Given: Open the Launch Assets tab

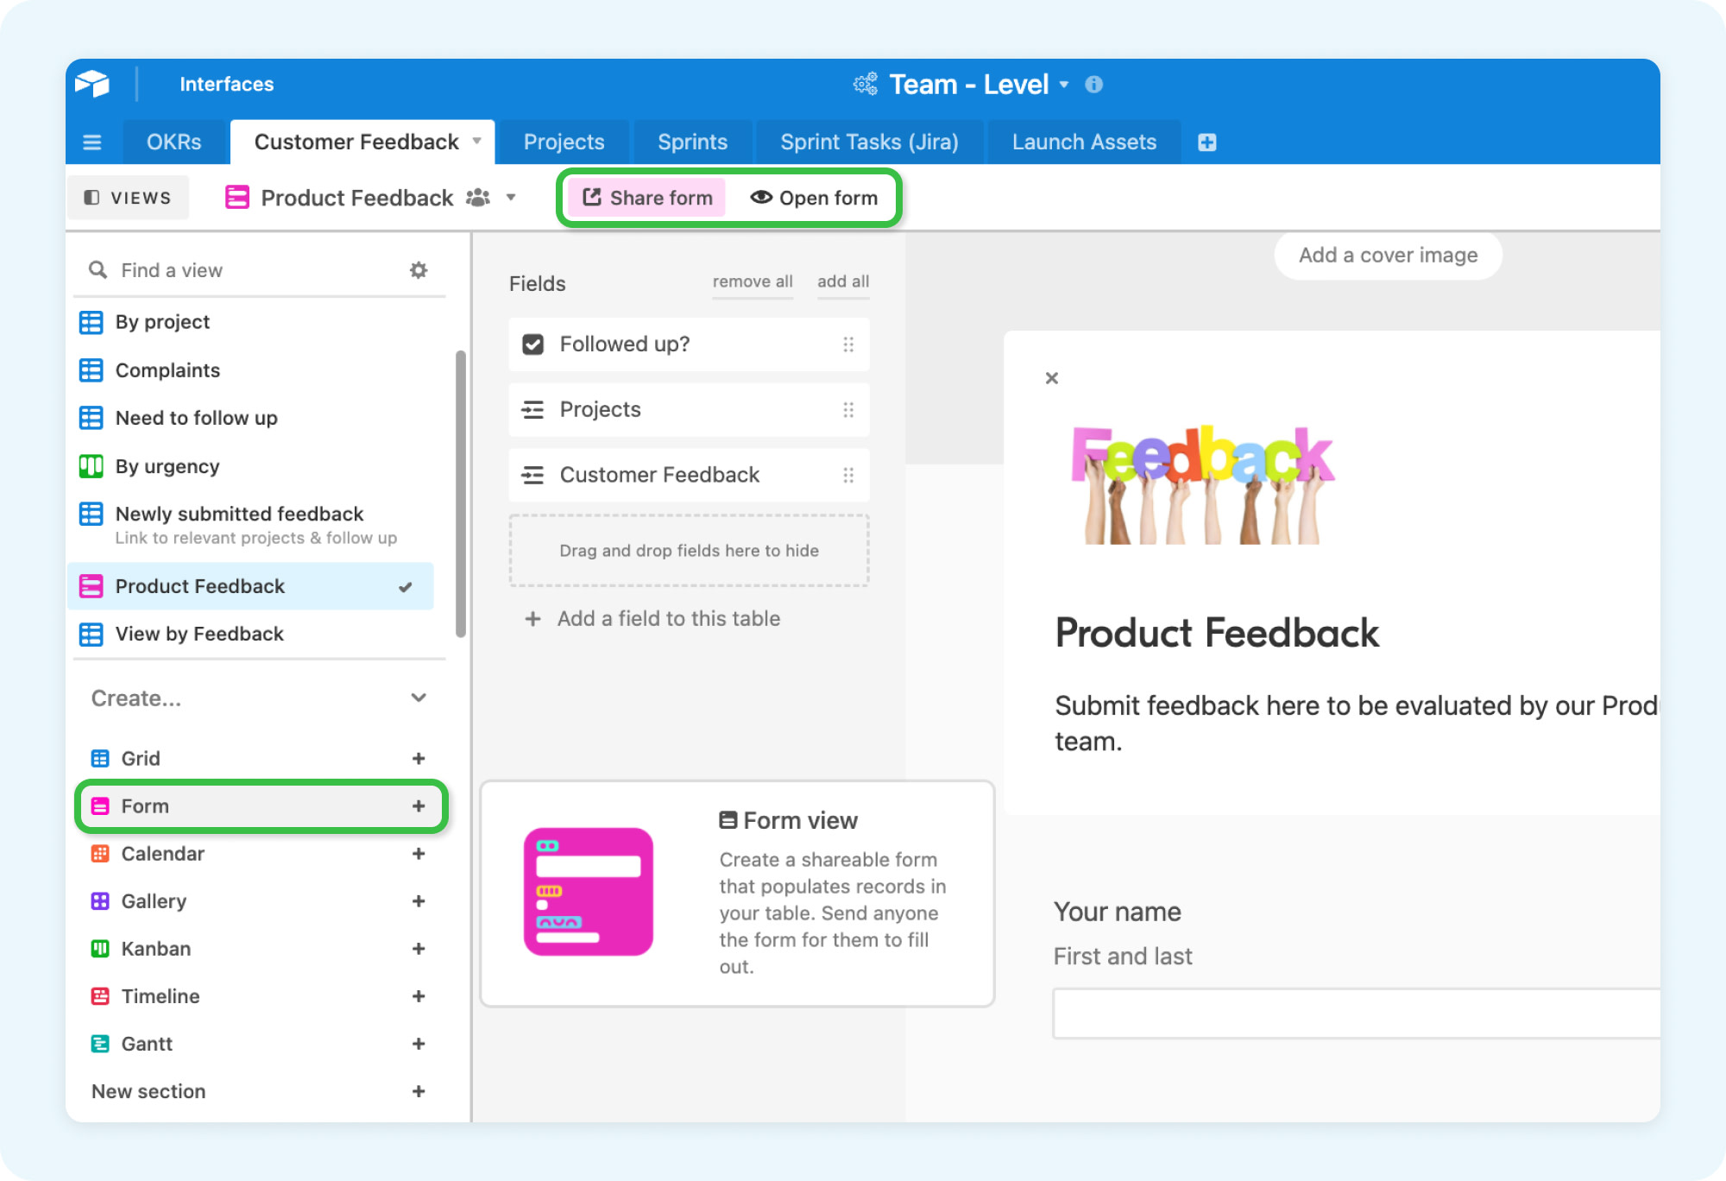Looking at the screenshot, I should tap(1084, 142).
